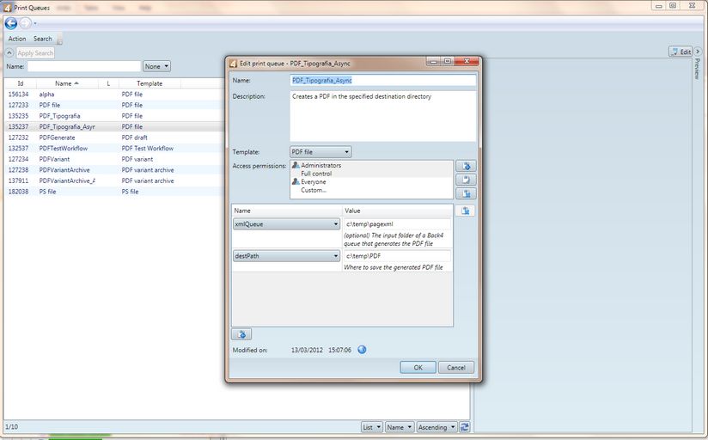Image resolution: width=708 pixels, height=440 pixels.
Task: Select the alpha print queue row
Action: [115, 95]
